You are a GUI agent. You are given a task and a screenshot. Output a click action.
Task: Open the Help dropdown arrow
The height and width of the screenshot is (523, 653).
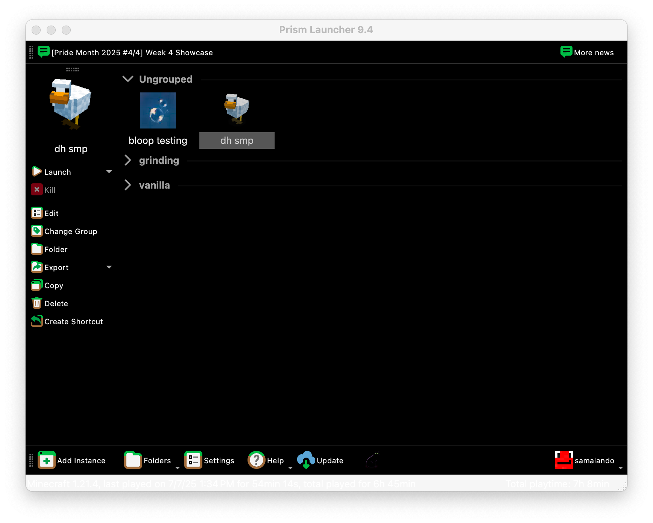tap(290, 468)
